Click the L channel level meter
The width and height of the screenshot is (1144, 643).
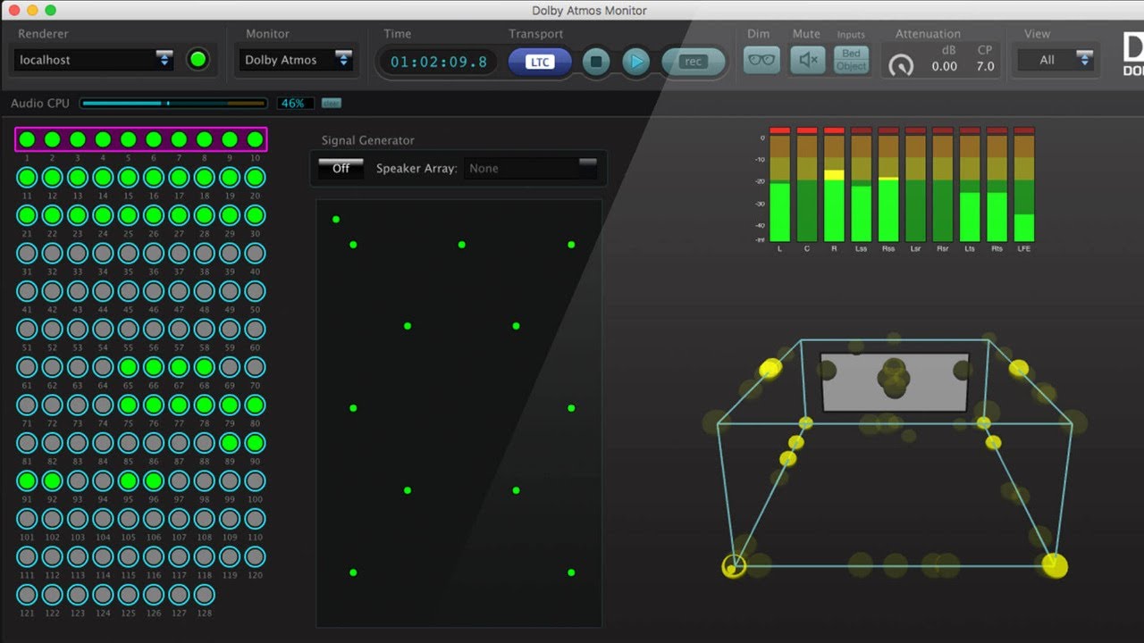pos(780,185)
